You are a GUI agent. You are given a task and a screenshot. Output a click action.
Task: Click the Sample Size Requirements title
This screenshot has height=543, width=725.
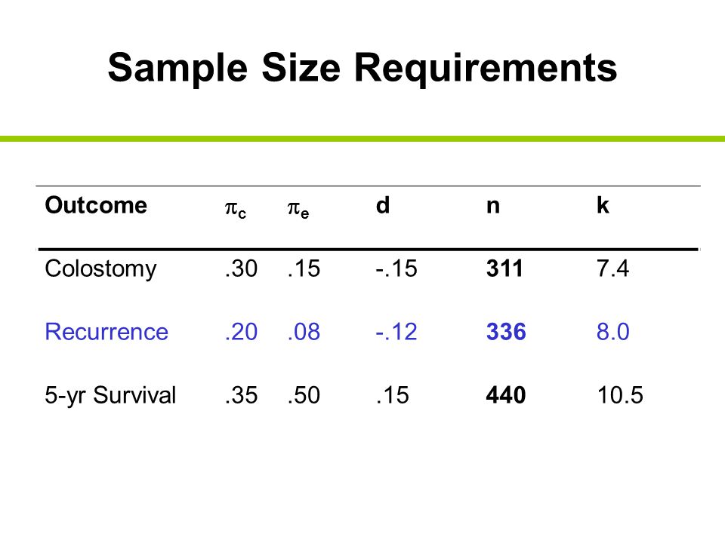(x=362, y=69)
